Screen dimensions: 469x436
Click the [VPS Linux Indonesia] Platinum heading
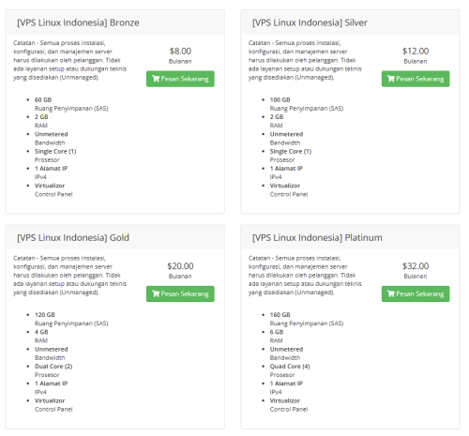pyautogui.click(x=317, y=238)
